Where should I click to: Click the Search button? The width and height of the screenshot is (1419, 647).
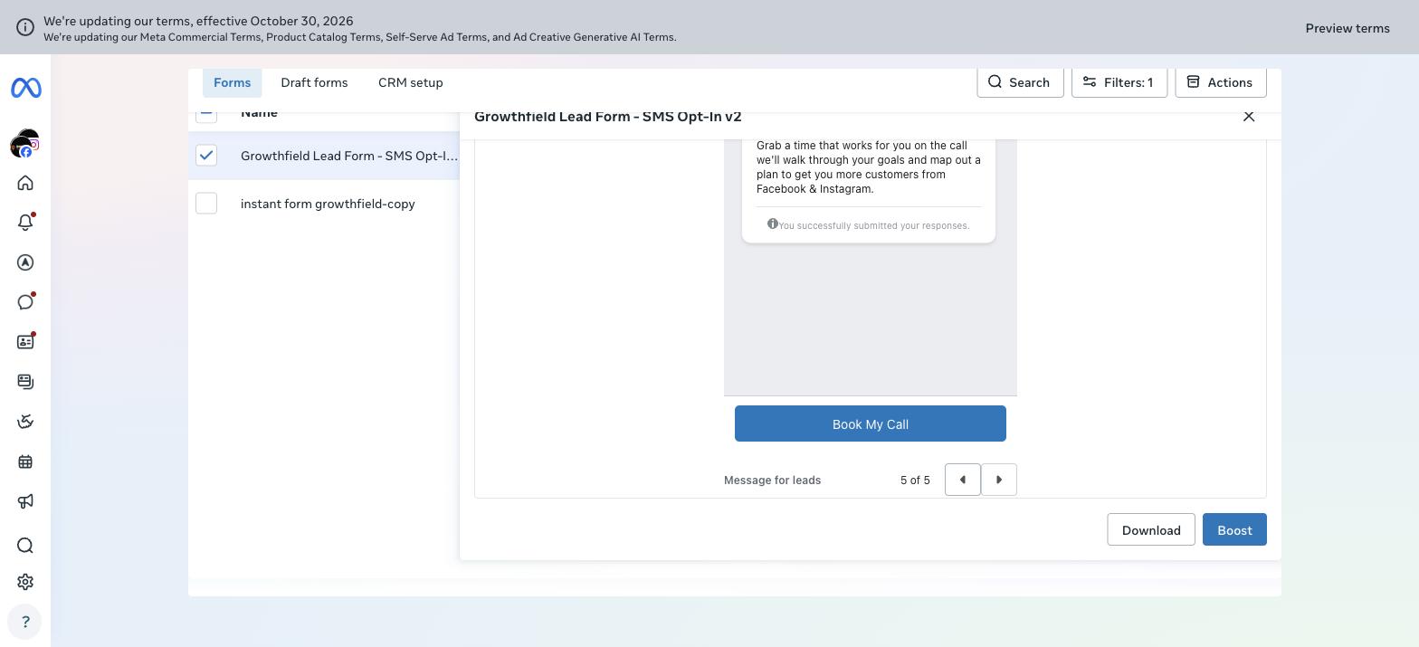[x=1020, y=82]
